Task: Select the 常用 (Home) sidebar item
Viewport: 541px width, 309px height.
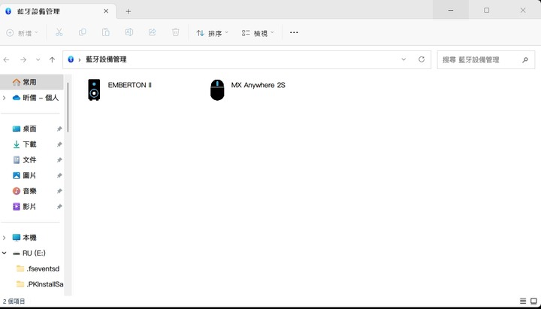Action: click(x=32, y=82)
